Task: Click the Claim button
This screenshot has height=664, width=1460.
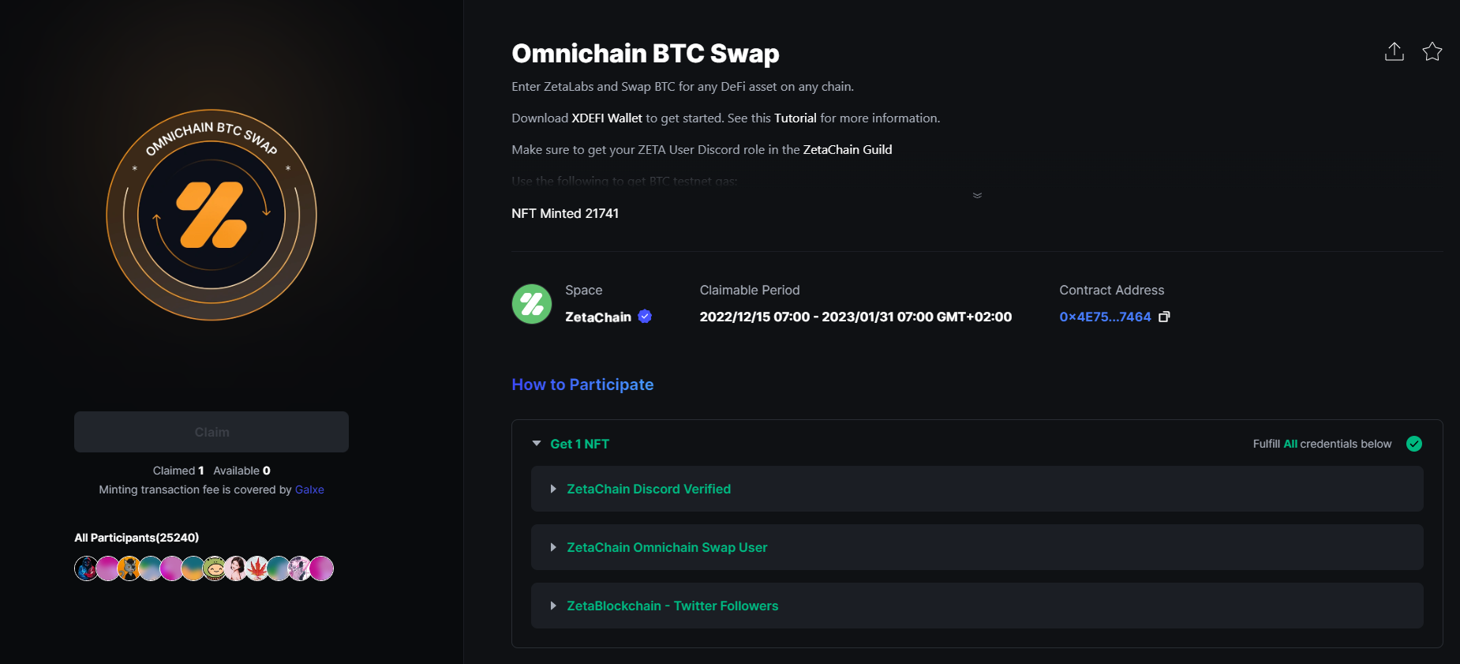Action: [212, 432]
